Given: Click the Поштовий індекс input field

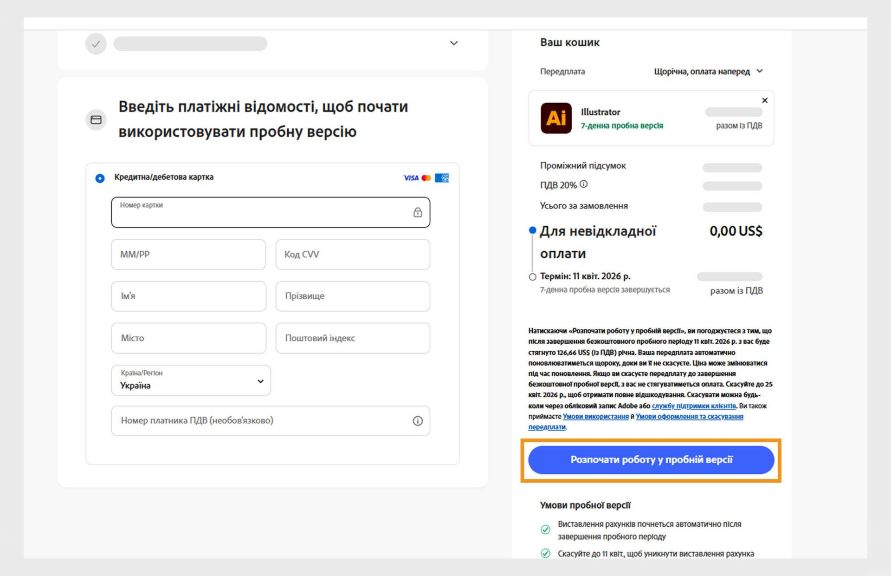Looking at the screenshot, I should coord(352,338).
